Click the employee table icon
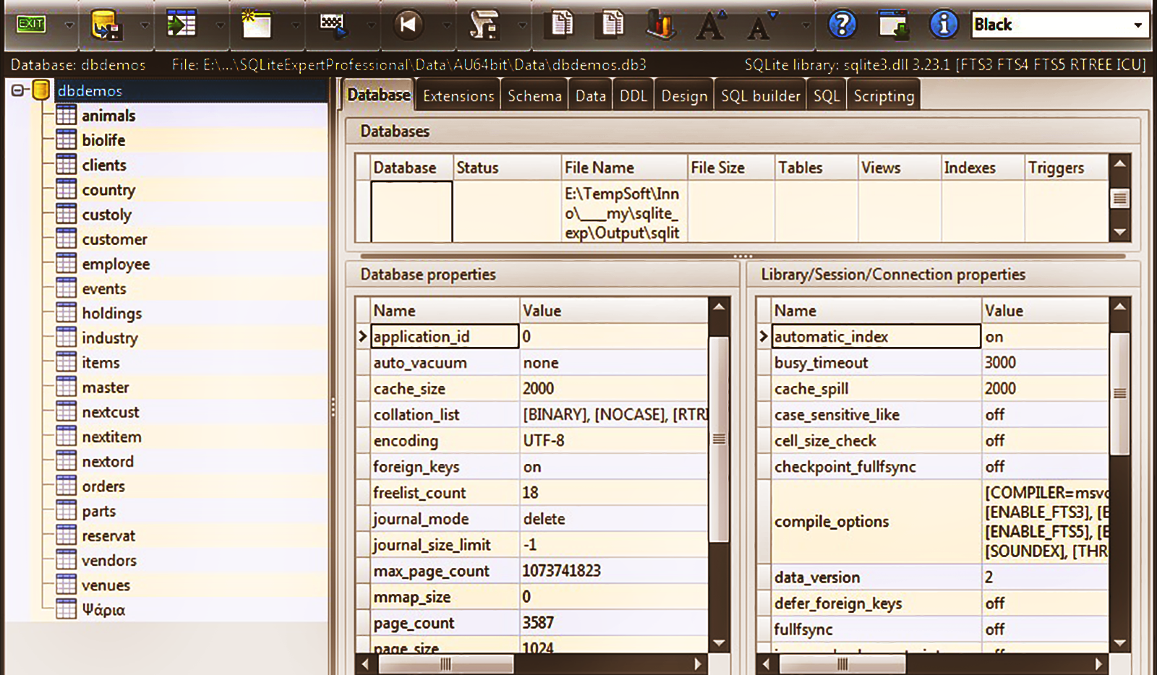The height and width of the screenshot is (675, 1157). click(x=66, y=263)
